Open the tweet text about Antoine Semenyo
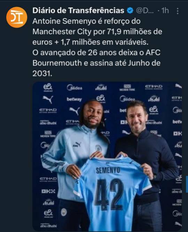This screenshot has height=232, width=188. point(97,47)
